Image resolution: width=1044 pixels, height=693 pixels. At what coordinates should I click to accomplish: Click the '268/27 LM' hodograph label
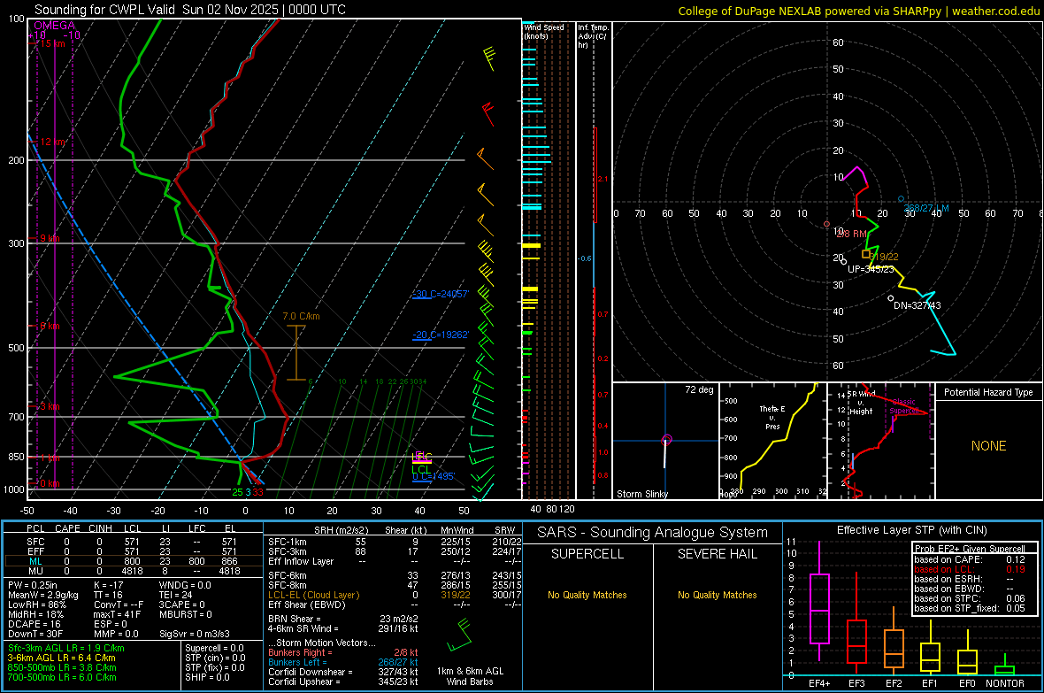[926, 209]
